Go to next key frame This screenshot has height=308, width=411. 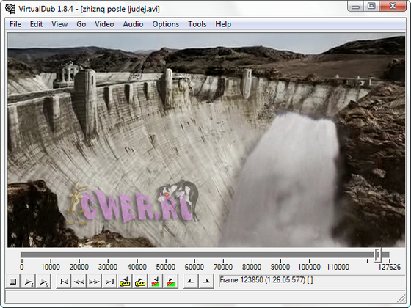pos(140,282)
